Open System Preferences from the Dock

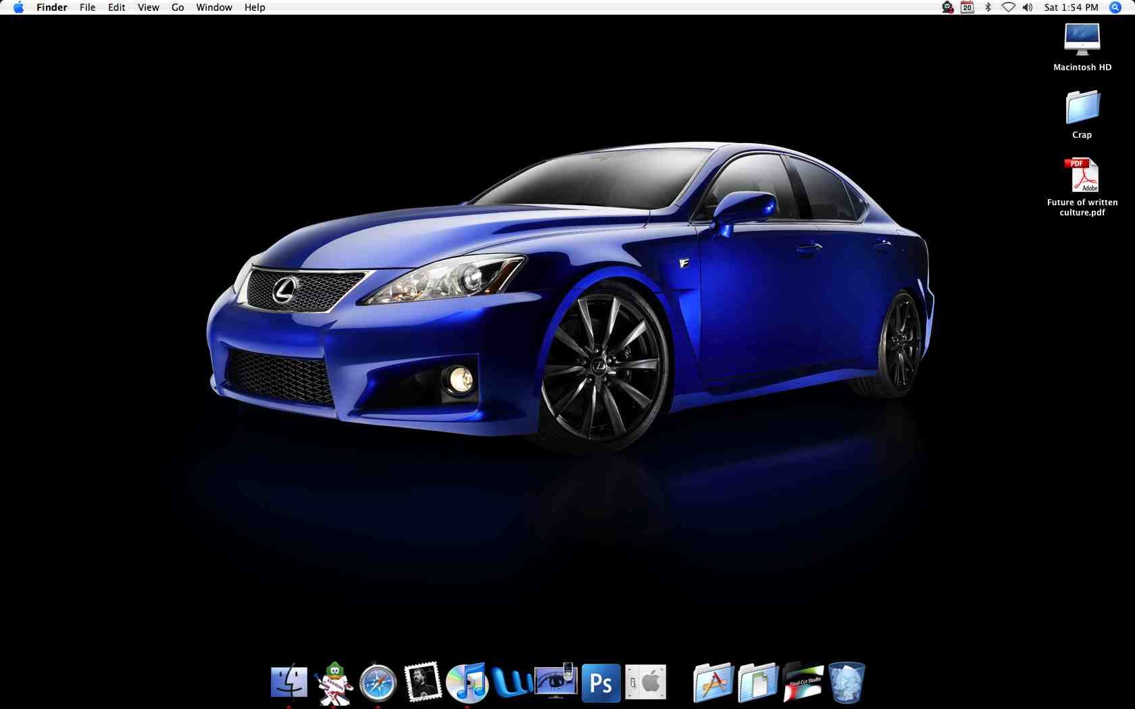click(x=645, y=683)
